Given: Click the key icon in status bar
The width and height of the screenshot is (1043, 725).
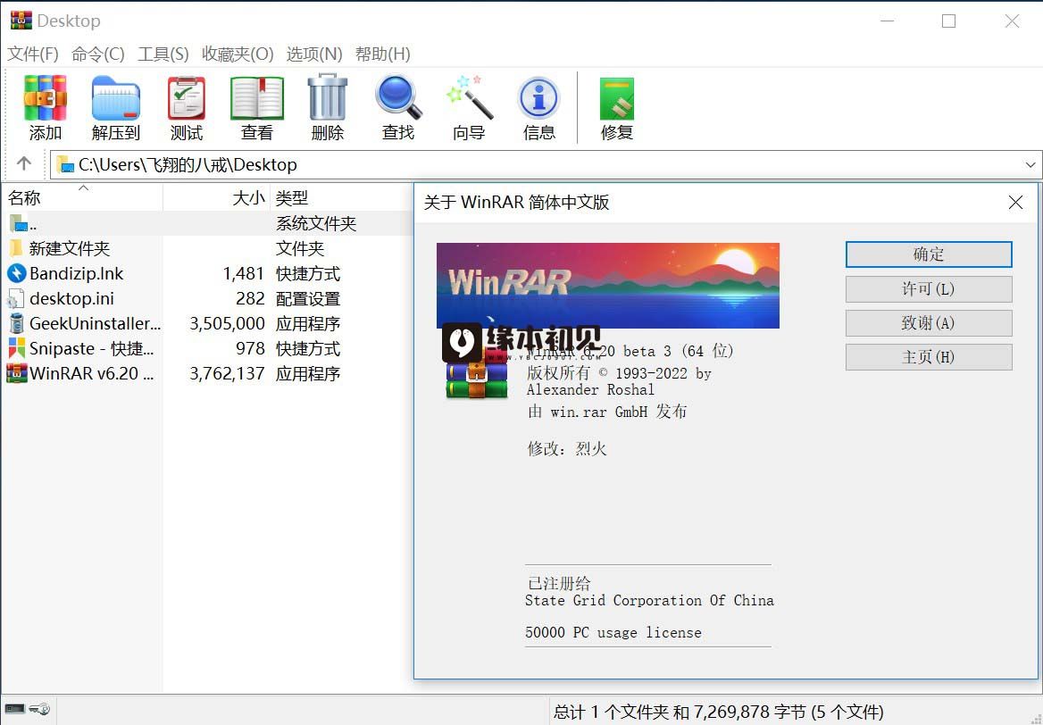Looking at the screenshot, I should click(x=40, y=709).
